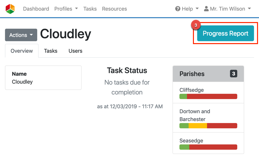Click the Name card showing Cloudley
This screenshot has width=259, height=157.
43,78
